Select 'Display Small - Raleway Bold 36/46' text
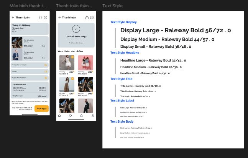This screenshot has height=158, width=248. 156,47
